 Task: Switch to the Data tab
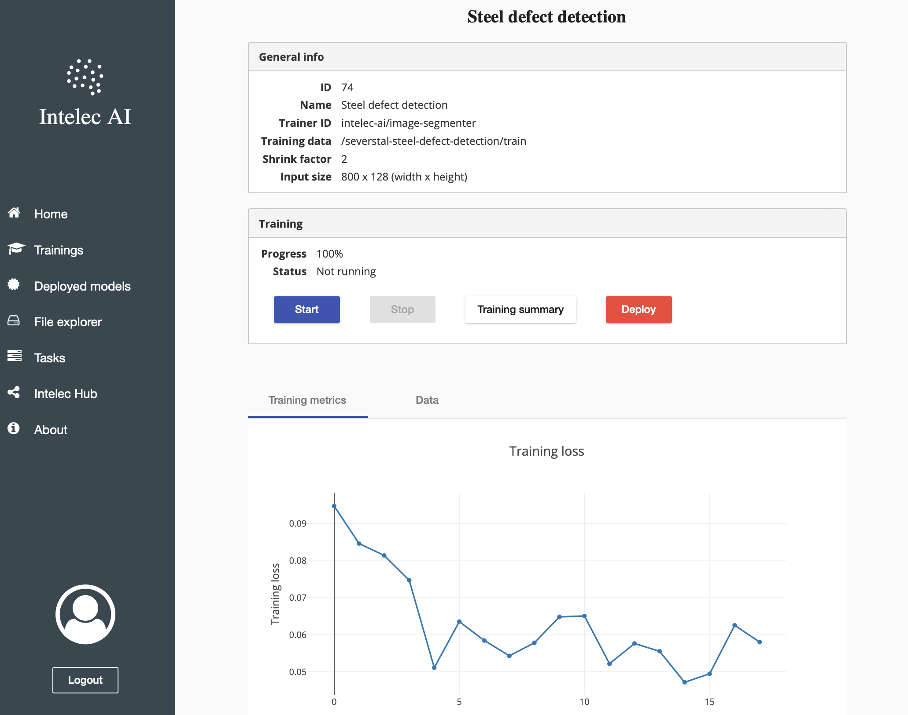pyautogui.click(x=426, y=400)
